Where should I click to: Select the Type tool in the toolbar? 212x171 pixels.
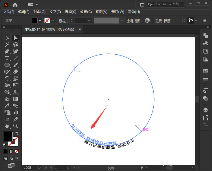coord(7,58)
